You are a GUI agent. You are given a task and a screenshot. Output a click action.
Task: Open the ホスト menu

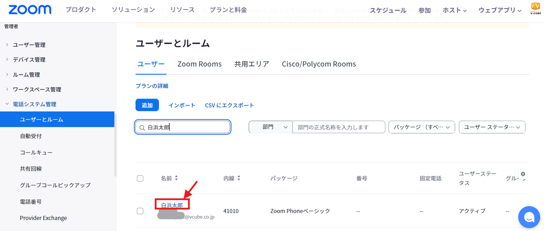(455, 10)
